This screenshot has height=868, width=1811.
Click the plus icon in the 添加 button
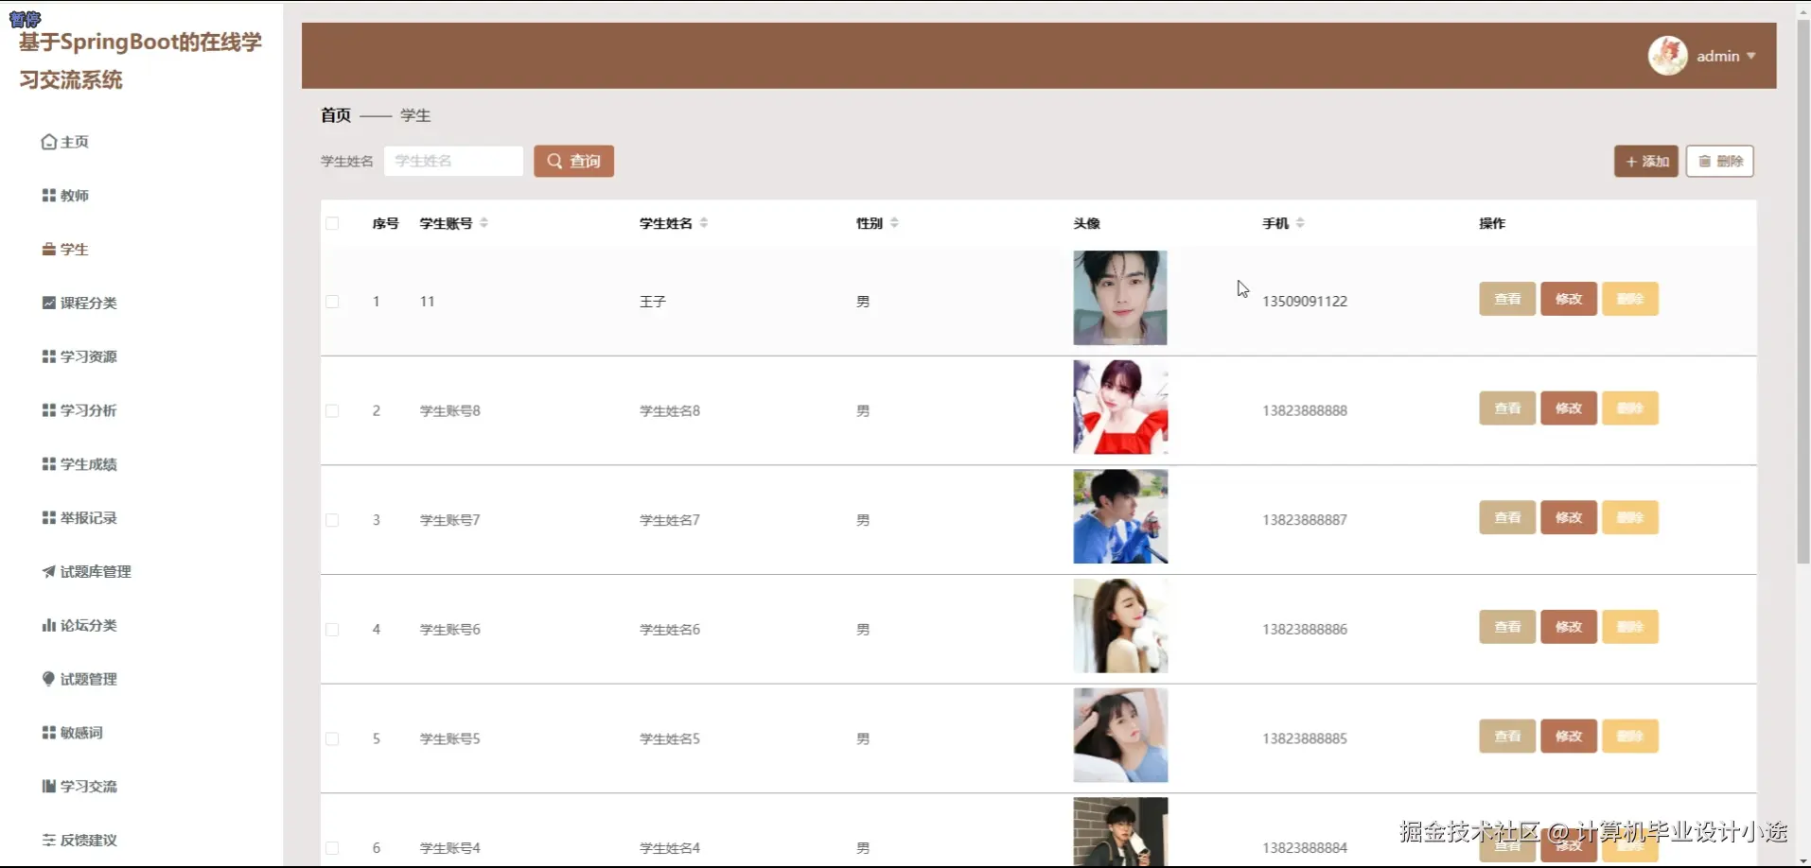[1631, 162]
